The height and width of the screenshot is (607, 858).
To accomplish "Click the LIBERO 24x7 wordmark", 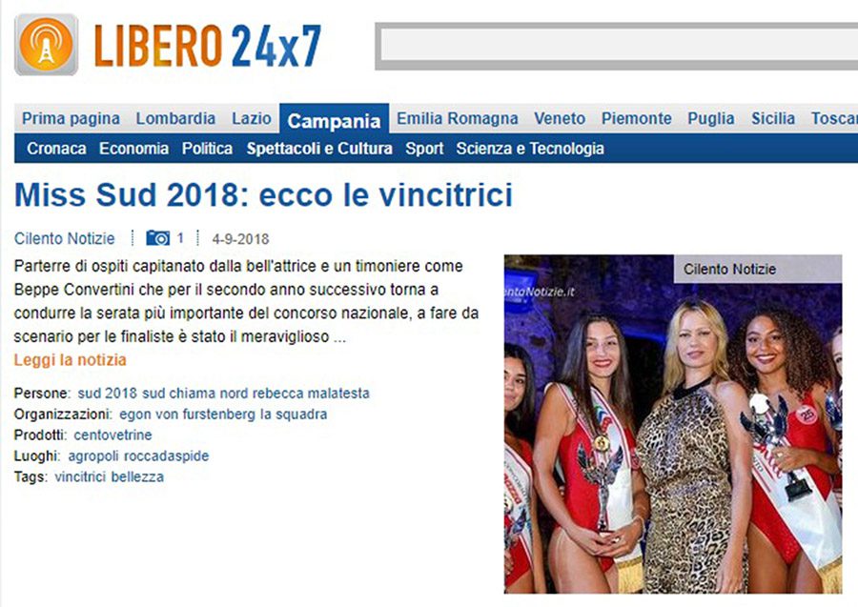I will click(208, 46).
